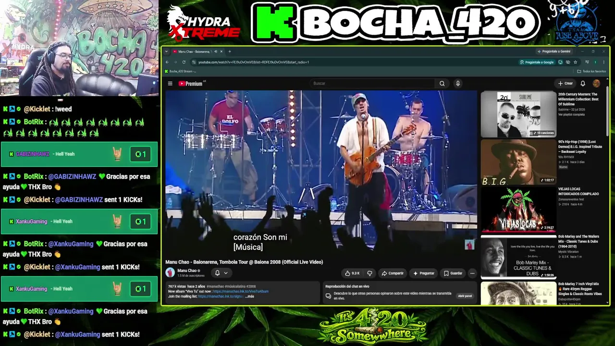Open a new browser tab
Image resolution: width=615 pixels, height=346 pixels.
click(230, 51)
